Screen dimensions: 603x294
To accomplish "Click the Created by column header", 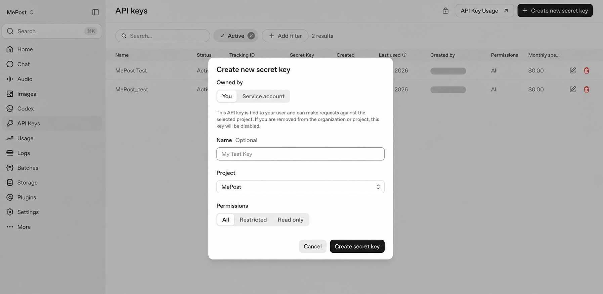I will point(442,55).
